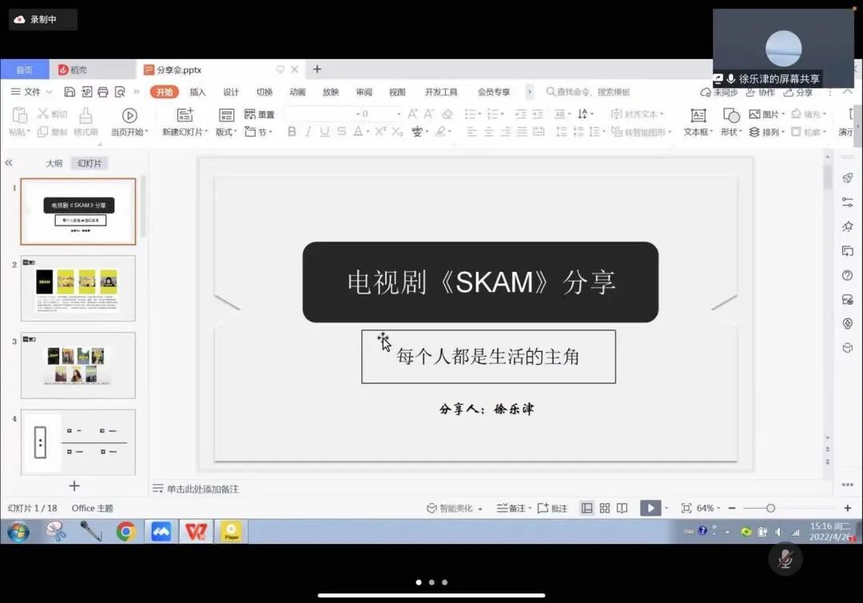Viewport: 863px width, 603px height.
Task: Open 智能美化 (Smart Beautify) in status bar
Action: tap(451, 509)
